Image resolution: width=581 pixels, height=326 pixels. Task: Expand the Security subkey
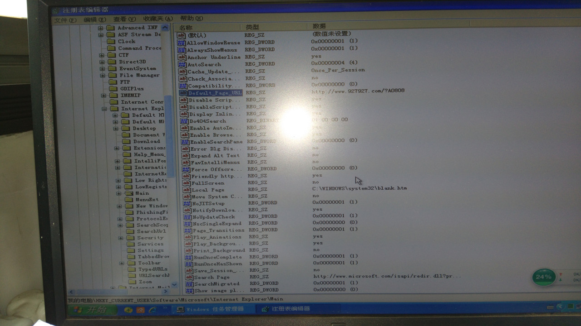(x=120, y=238)
